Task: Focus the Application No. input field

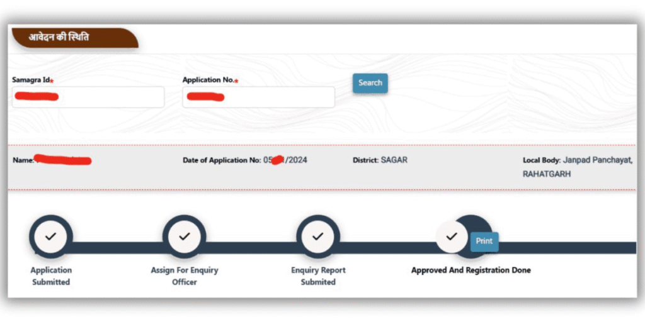Action: 258,97
